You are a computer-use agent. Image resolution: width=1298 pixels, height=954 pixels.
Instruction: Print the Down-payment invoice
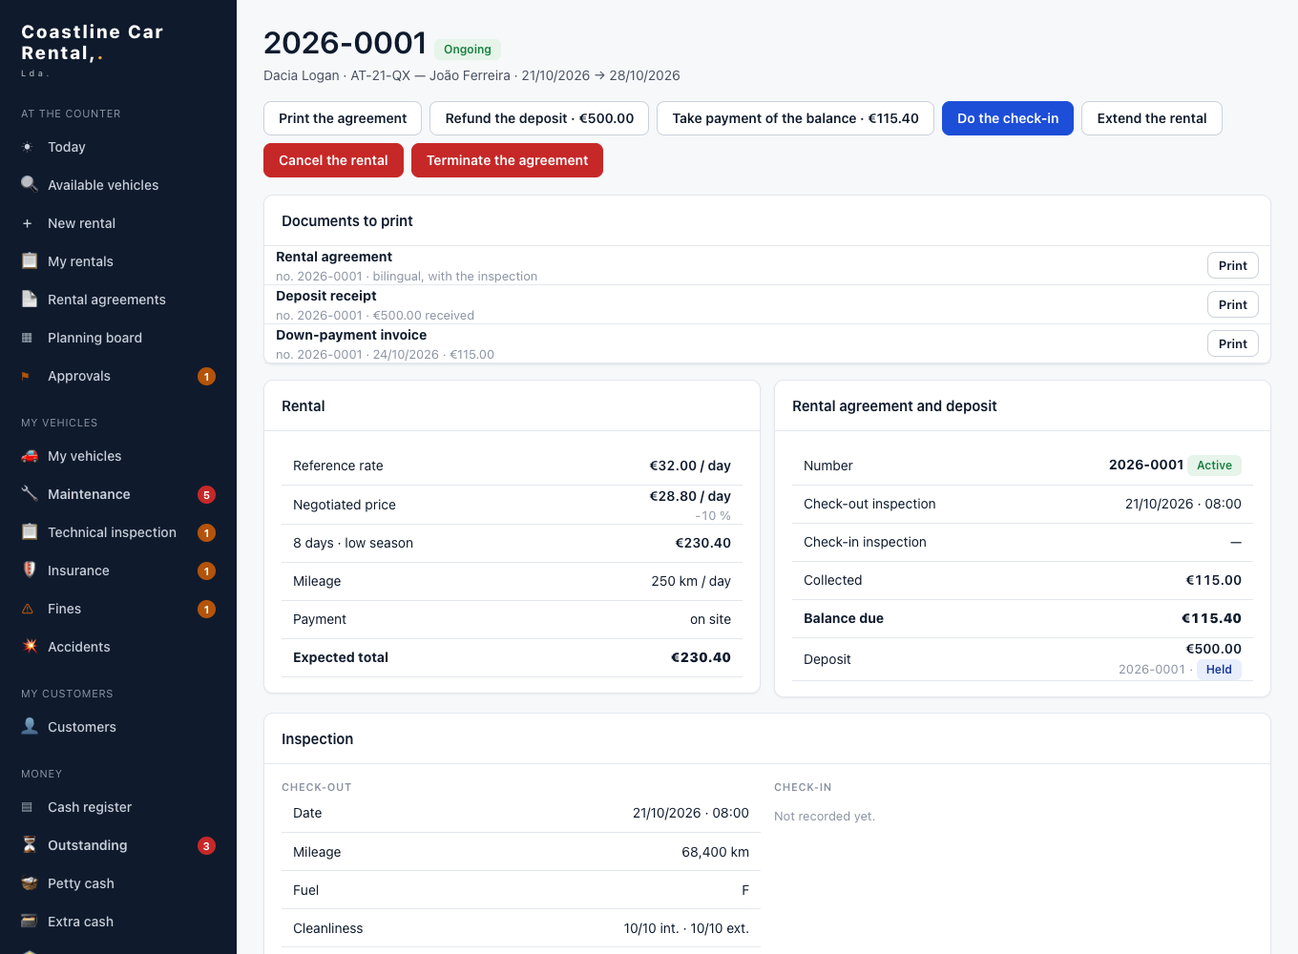click(1233, 343)
